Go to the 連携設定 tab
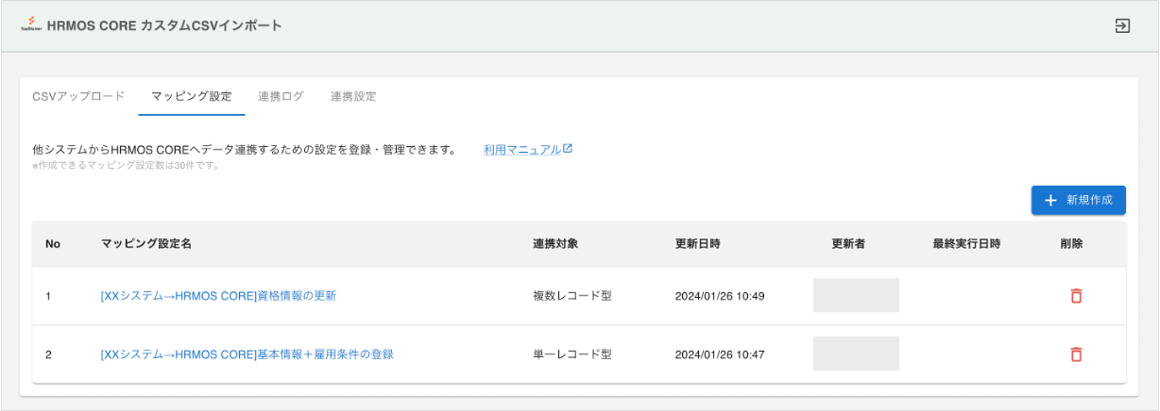 coord(353,97)
